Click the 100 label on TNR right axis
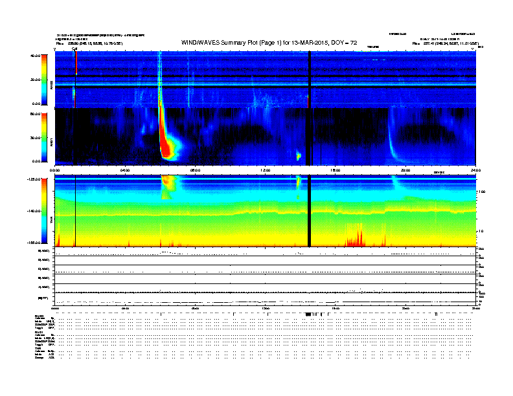The image size is (513, 396). pyautogui.click(x=482, y=192)
